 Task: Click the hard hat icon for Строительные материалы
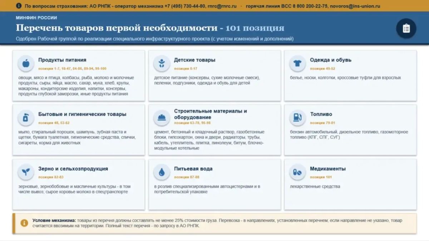[x=161, y=117]
